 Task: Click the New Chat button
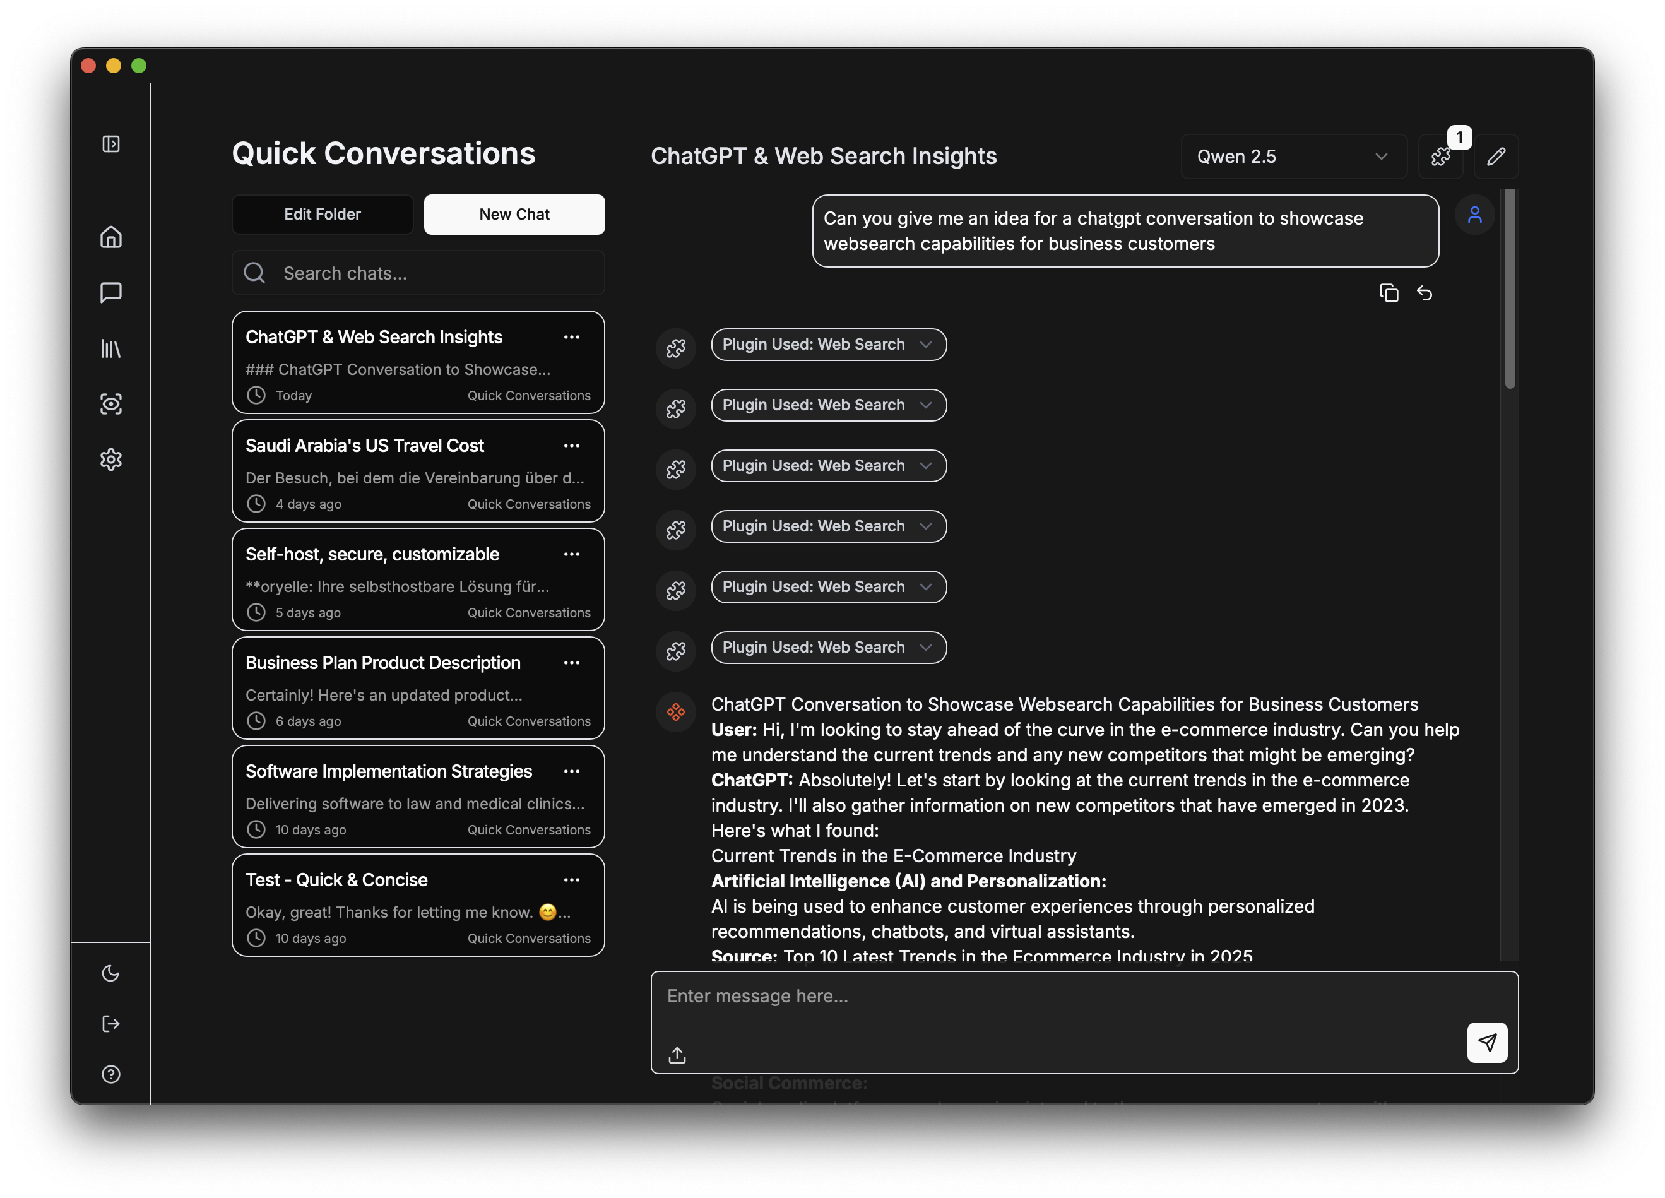[514, 215]
